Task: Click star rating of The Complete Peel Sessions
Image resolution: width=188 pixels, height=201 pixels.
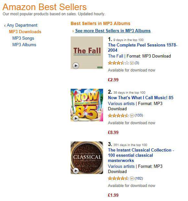Action: point(118,63)
